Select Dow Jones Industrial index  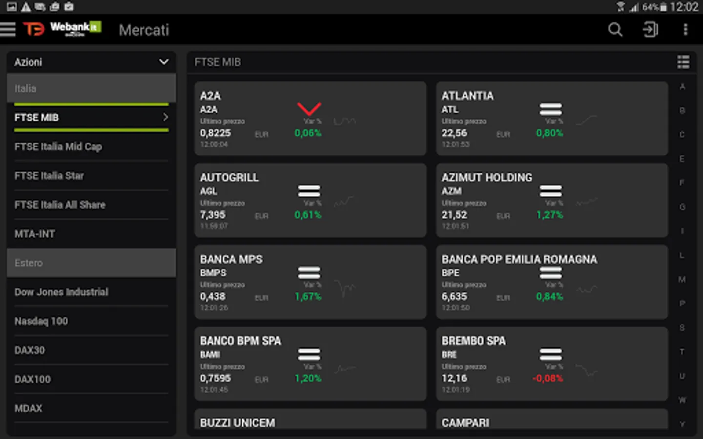click(x=62, y=292)
